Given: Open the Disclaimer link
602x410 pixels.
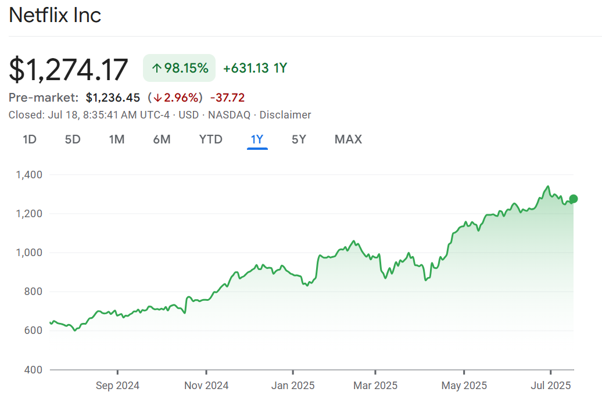Looking at the screenshot, I should (x=285, y=114).
